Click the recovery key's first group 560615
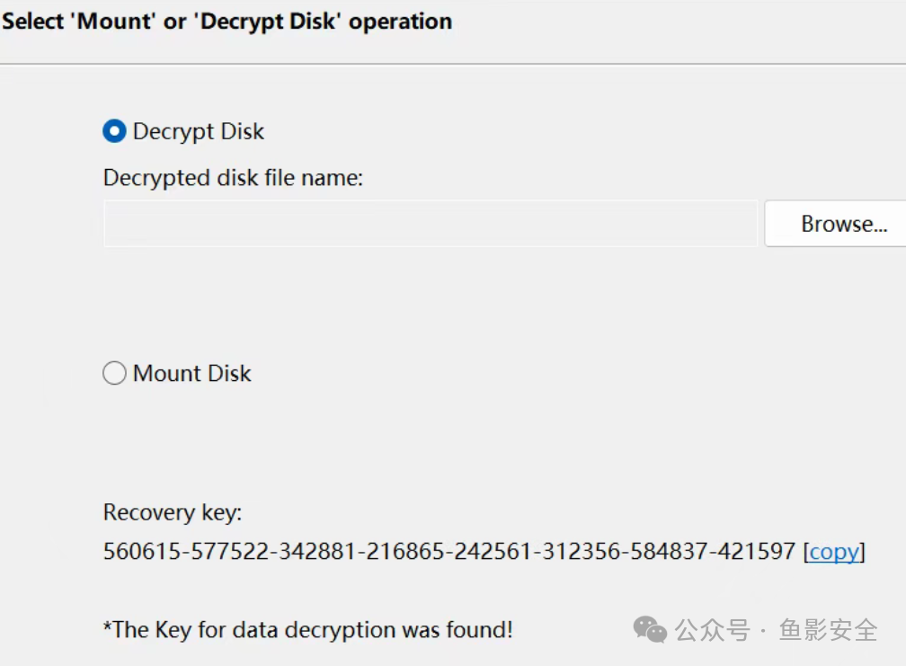 (142, 551)
